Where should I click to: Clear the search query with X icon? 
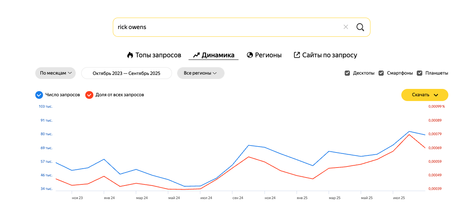point(345,27)
